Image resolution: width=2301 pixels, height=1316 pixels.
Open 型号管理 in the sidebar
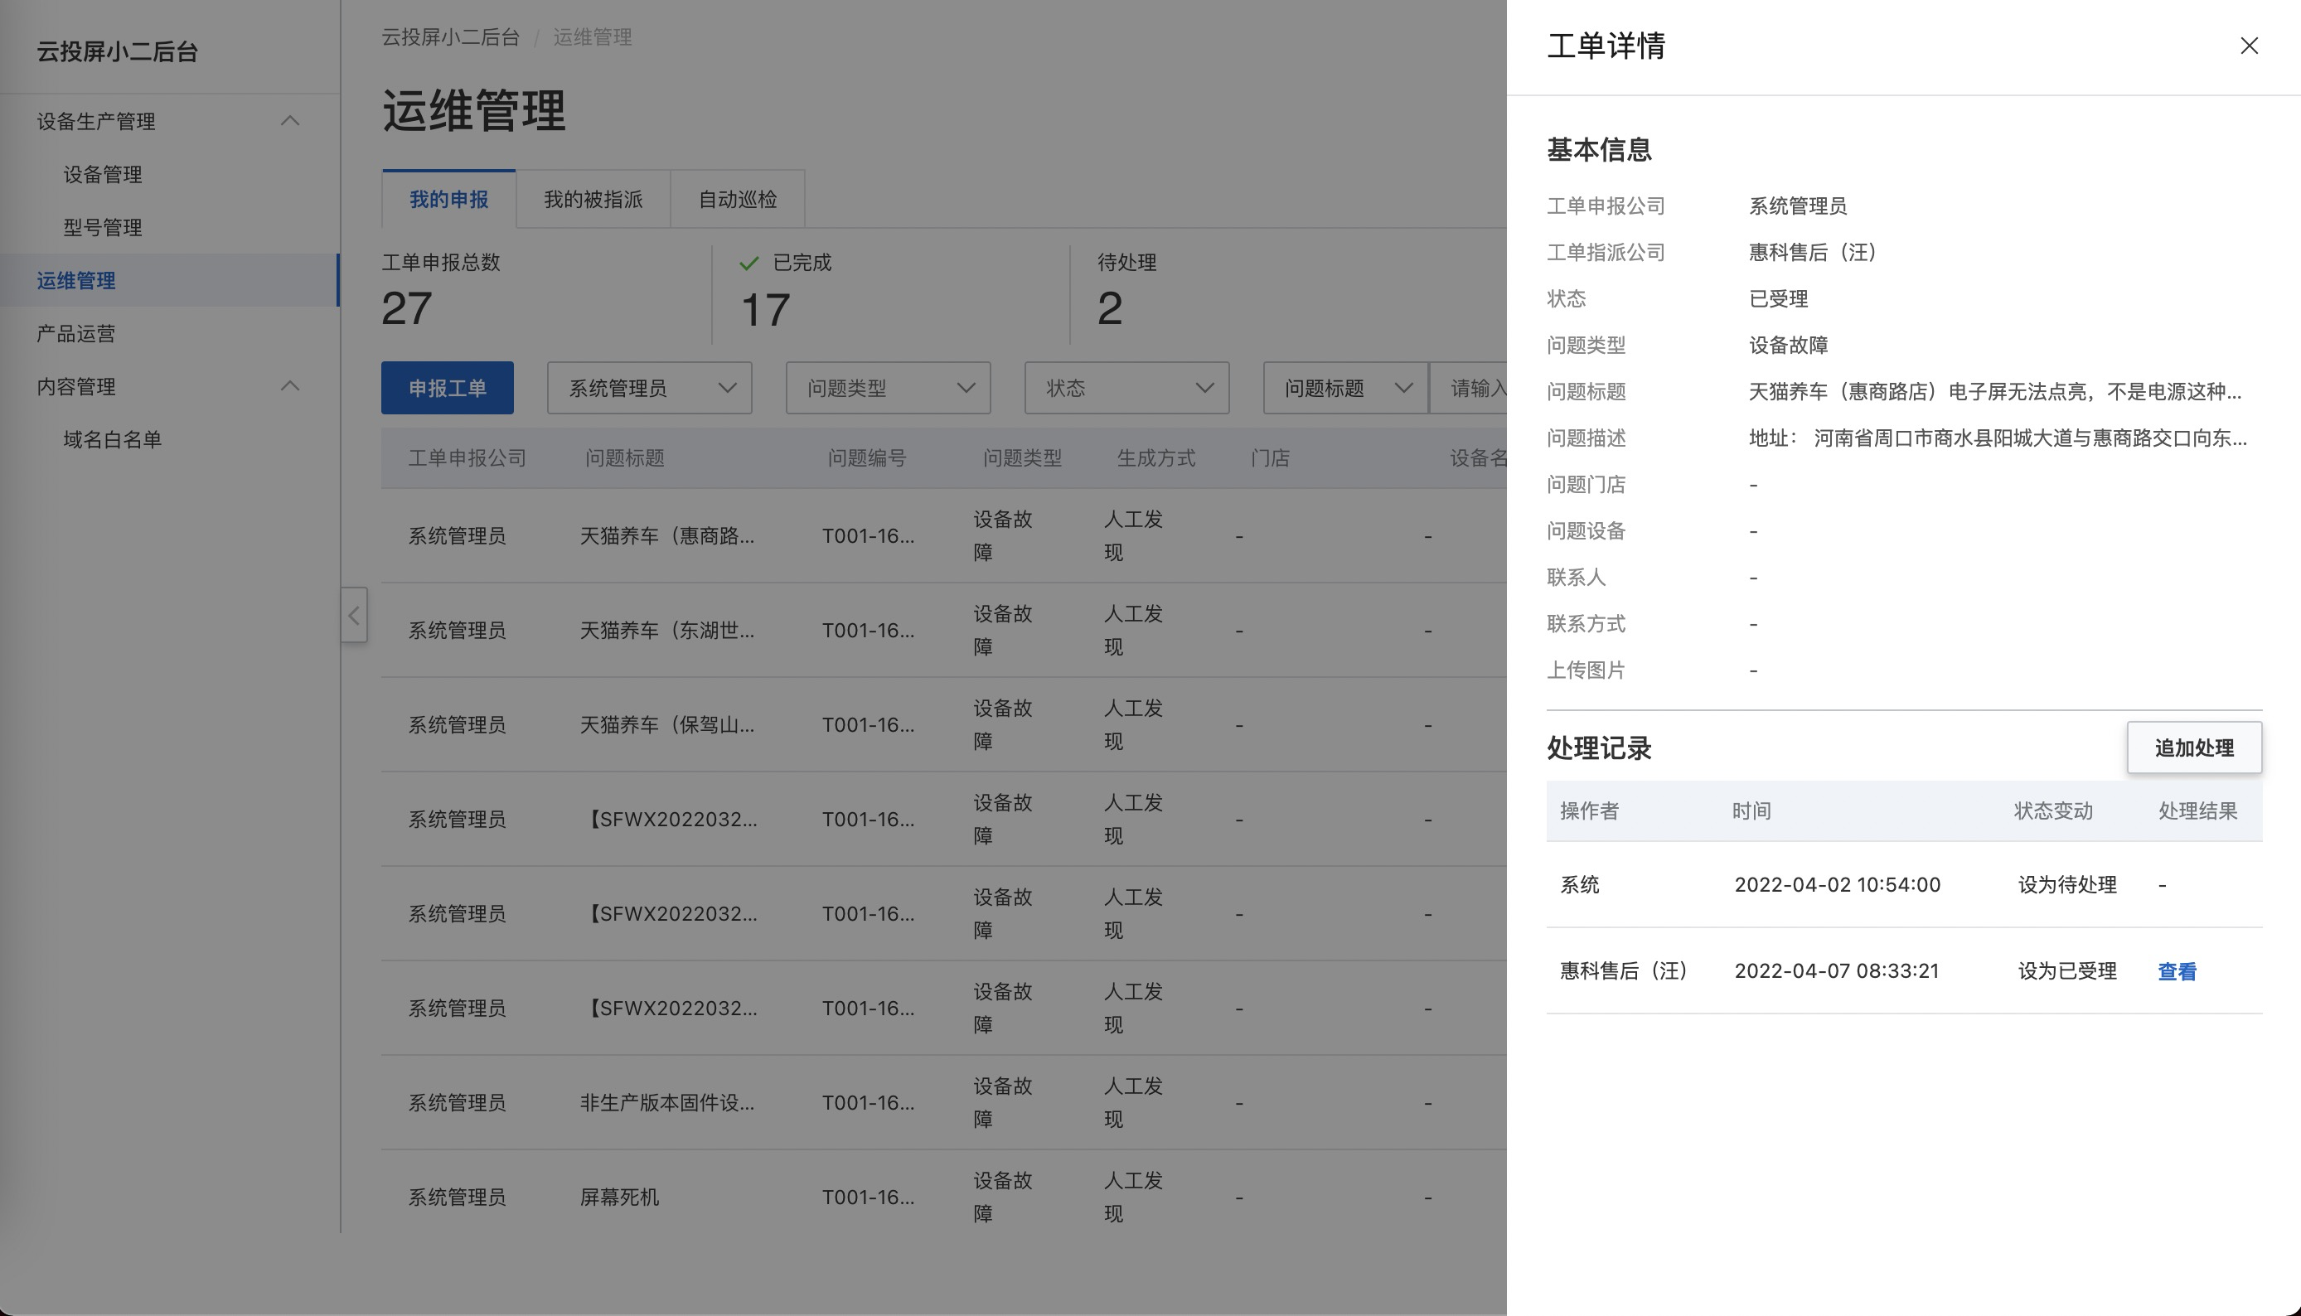(103, 228)
